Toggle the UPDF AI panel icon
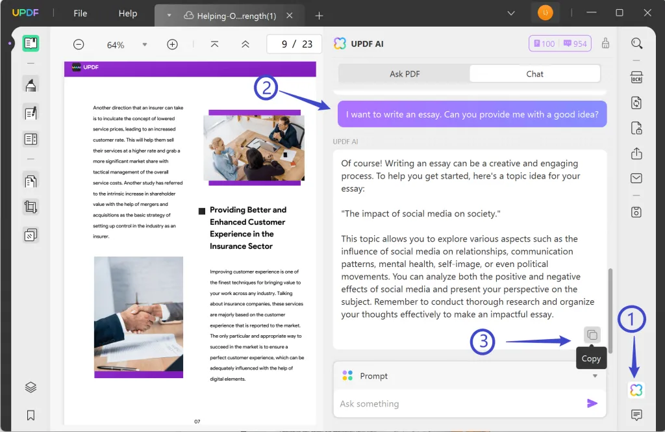 (636, 390)
